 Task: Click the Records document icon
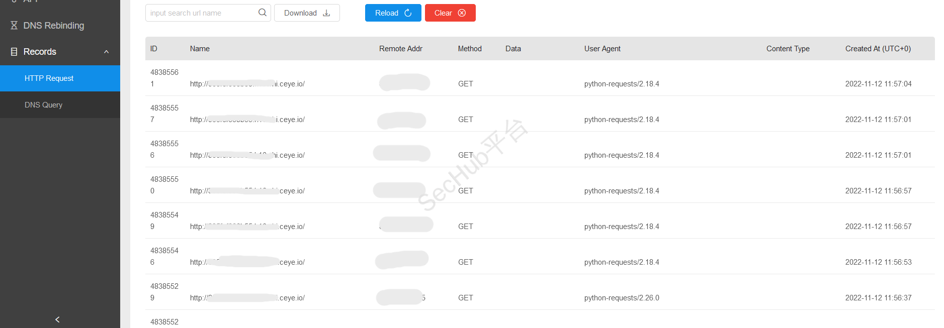tap(14, 52)
